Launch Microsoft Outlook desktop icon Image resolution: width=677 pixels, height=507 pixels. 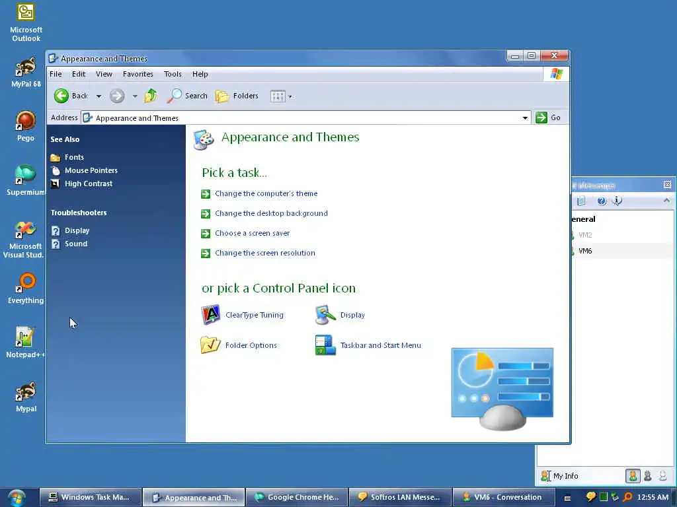(x=26, y=22)
